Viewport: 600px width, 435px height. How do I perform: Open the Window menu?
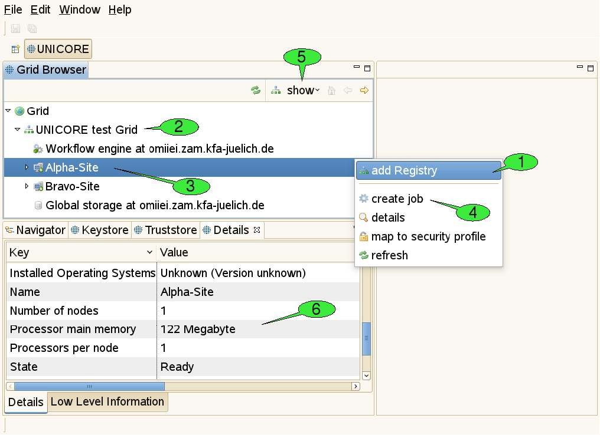80,9
